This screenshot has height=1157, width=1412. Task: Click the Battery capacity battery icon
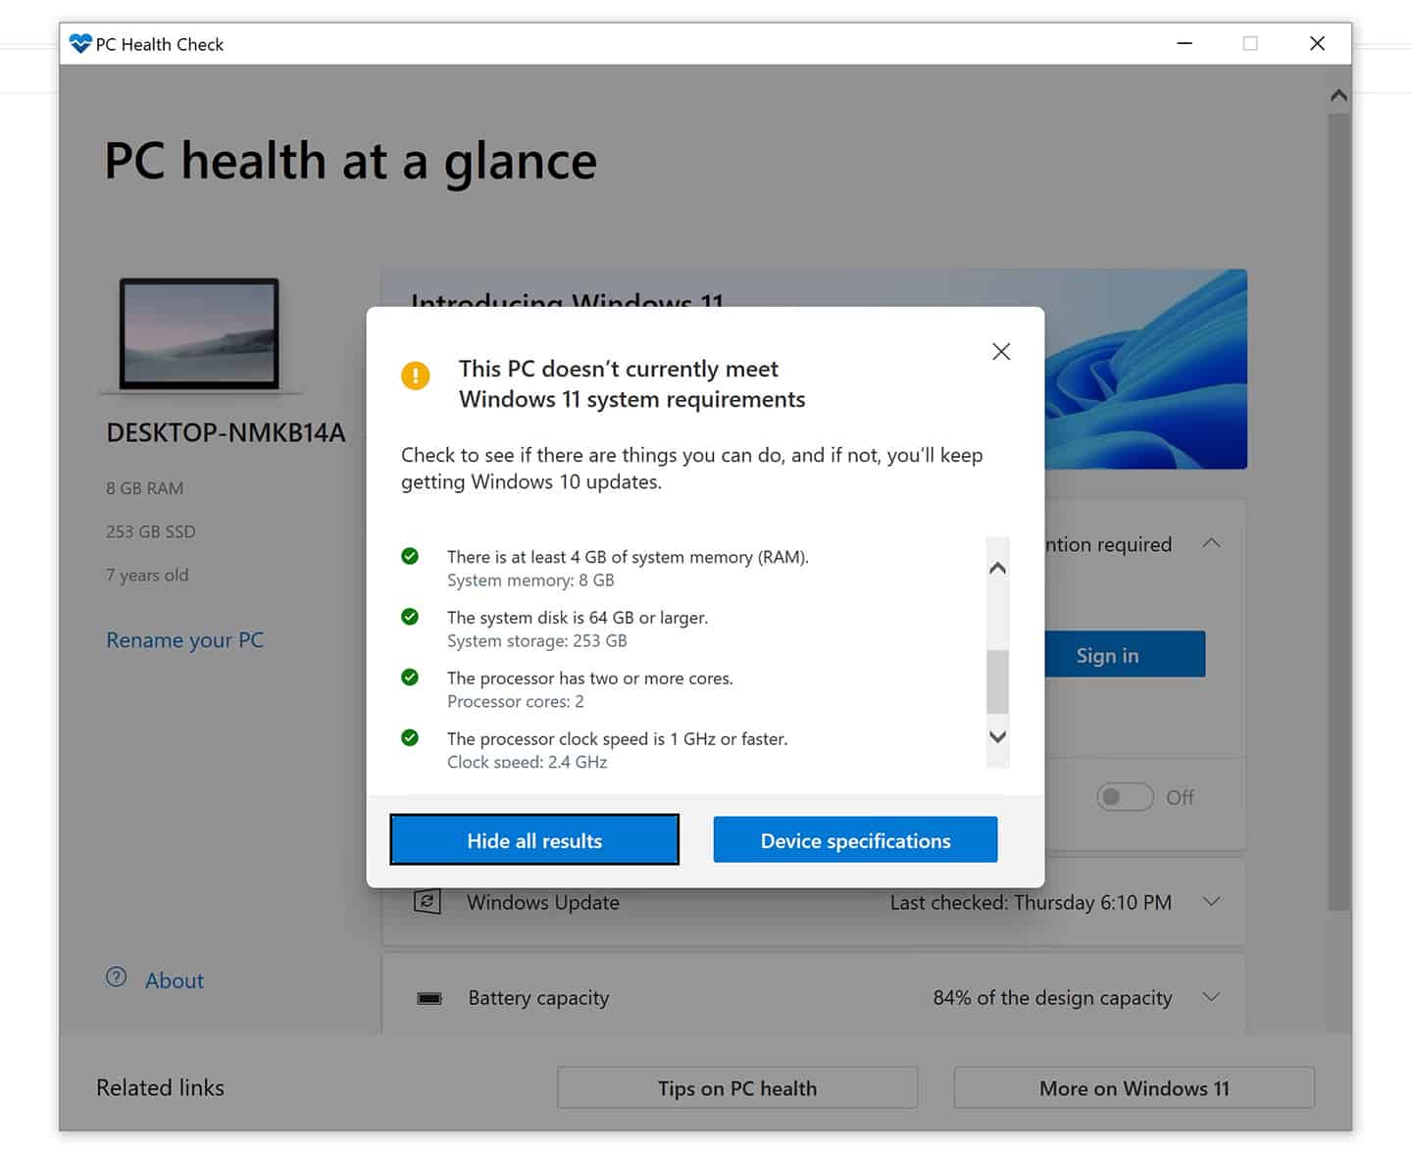point(429,998)
